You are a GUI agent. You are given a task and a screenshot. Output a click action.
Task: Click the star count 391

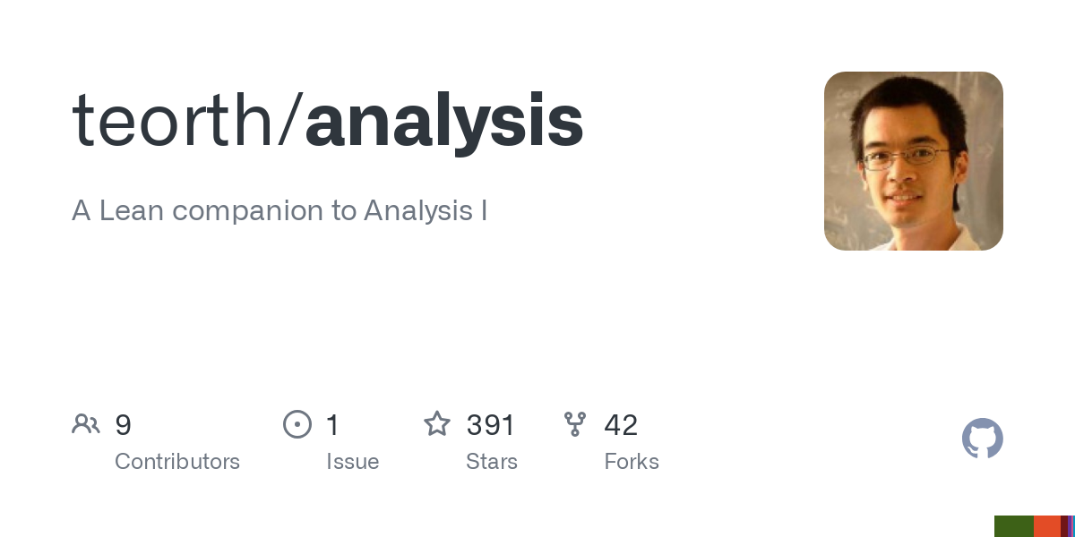(491, 425)
